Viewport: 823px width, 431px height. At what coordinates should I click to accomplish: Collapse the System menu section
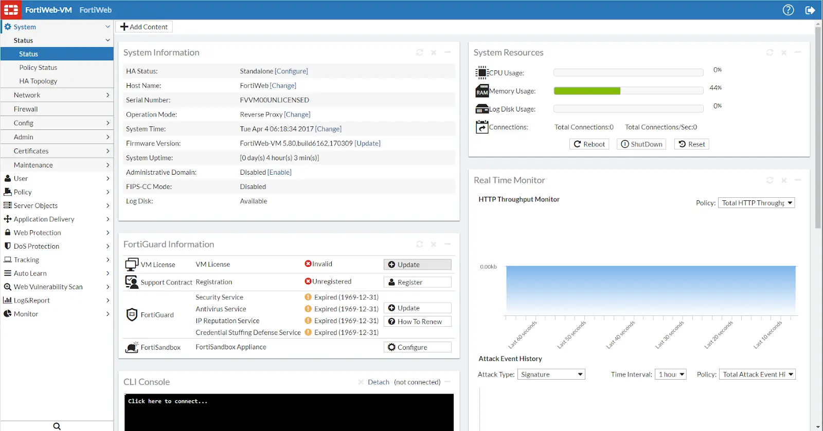[x=108, y=27]
